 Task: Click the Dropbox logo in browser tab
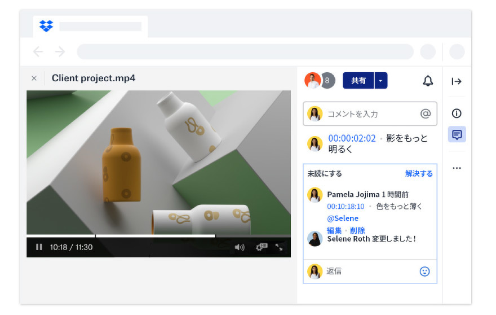pos(46,25)
